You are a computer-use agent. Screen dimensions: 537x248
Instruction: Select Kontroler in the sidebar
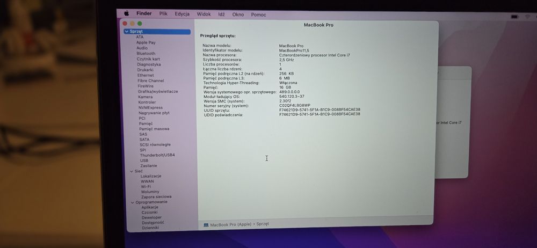pyautogui.click(x=147, y=102)
